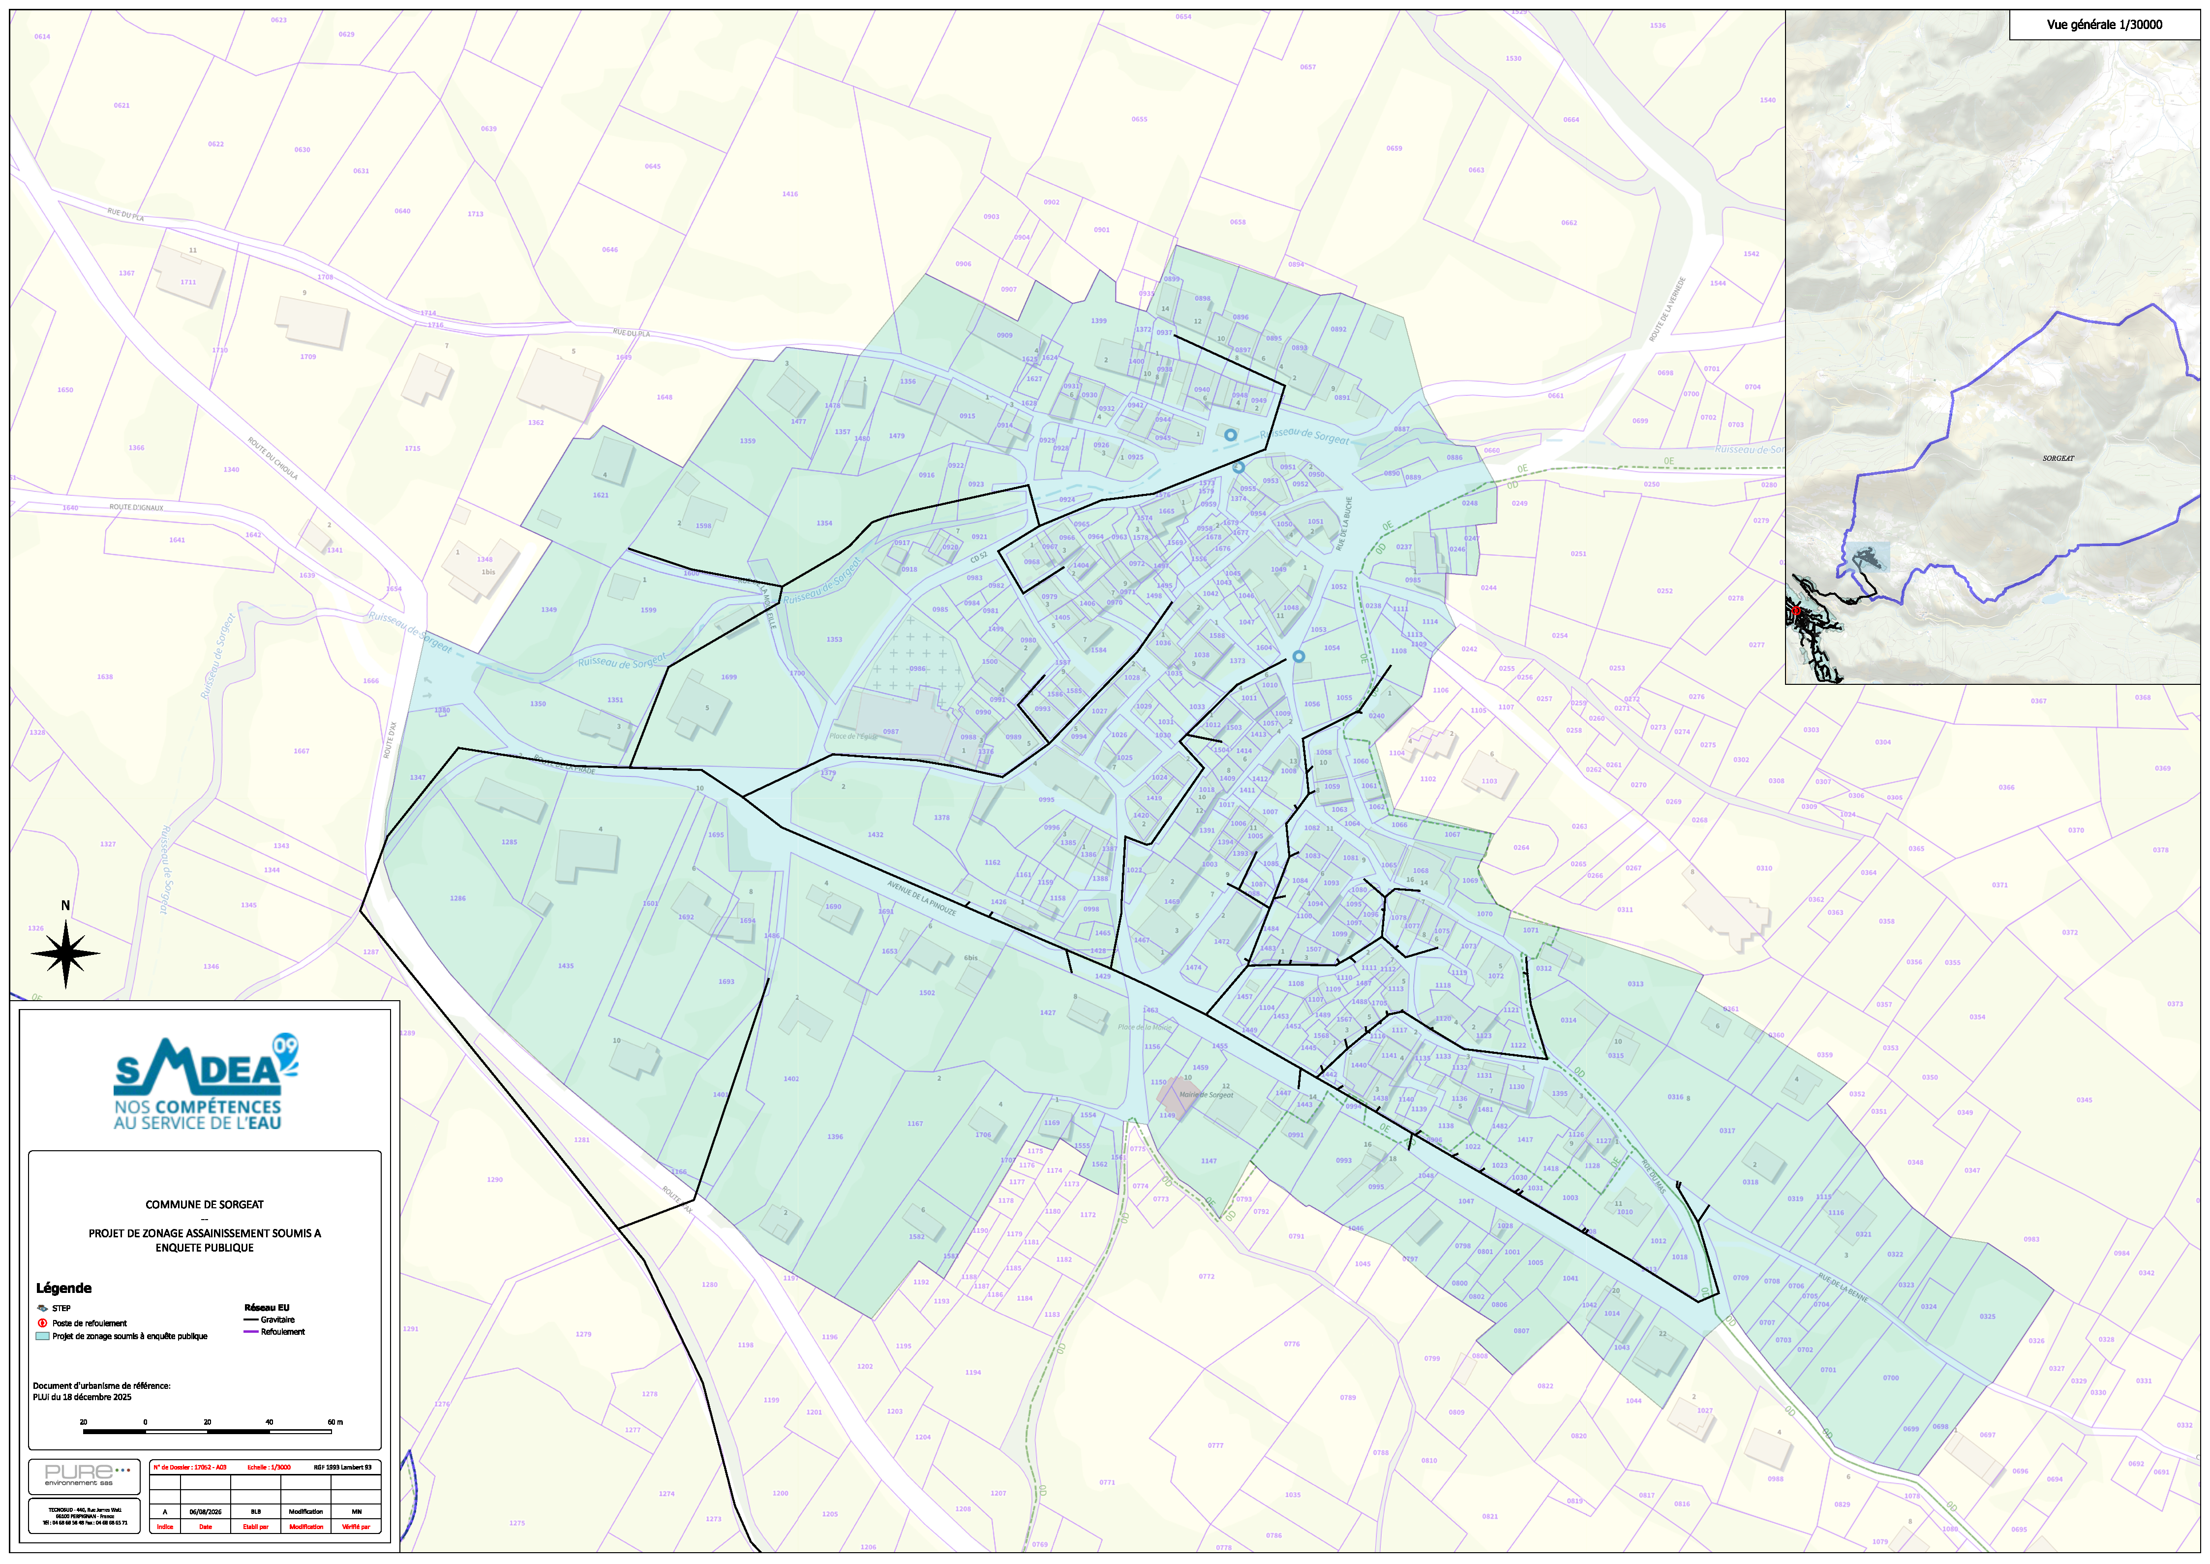Click the Vue générale 1/30000 title label

tap(2104, 25)
